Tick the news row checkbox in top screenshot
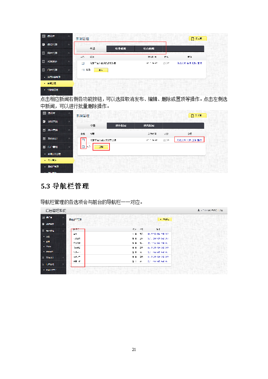This screenshot has height=379, width=268. tap(83, 63)
